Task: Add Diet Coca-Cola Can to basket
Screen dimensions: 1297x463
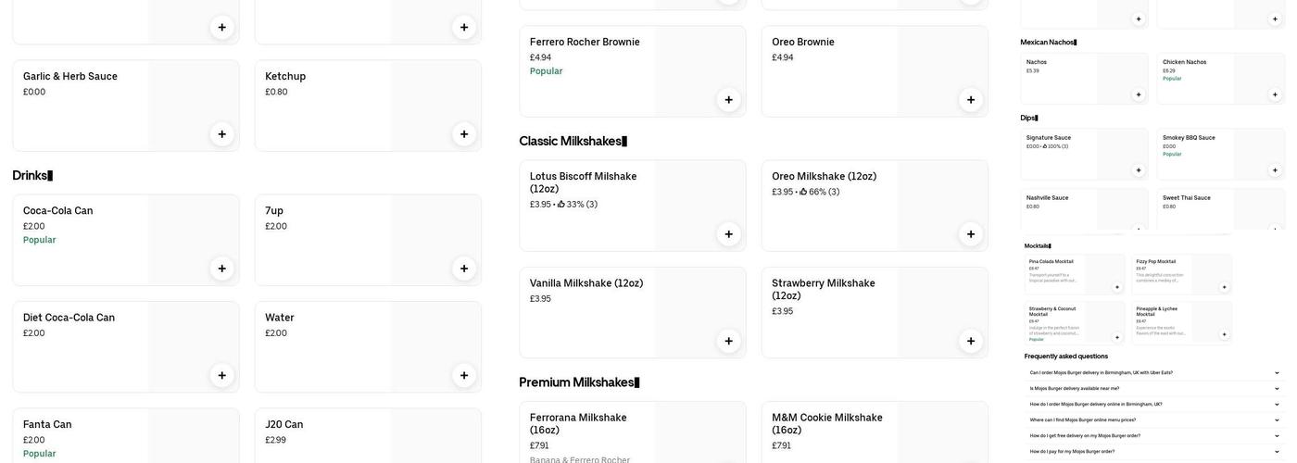Action: pos(221,375)
